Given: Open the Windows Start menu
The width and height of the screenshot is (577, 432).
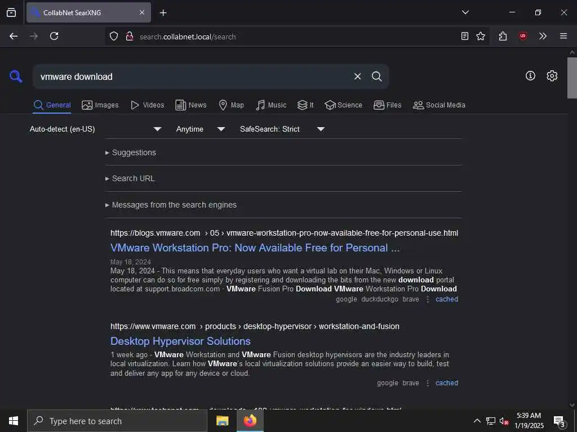Looking at the screenshot, I should coord(14,421).
